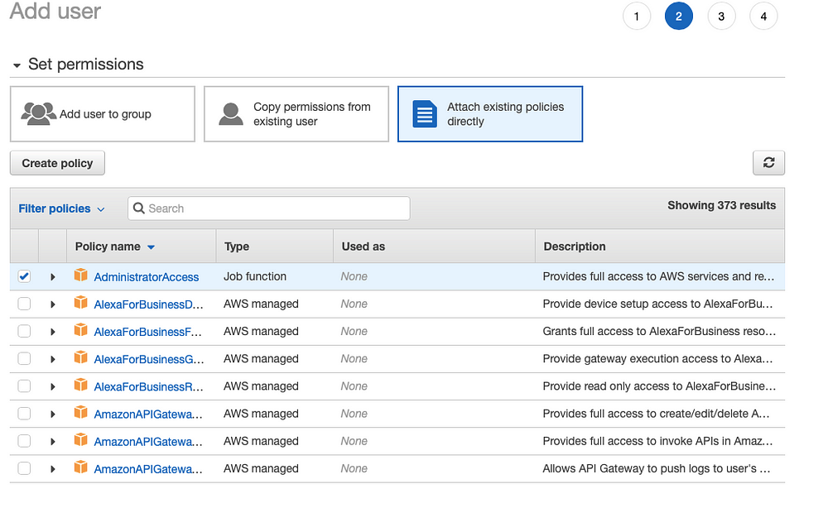Go to step 3 circle indicator

tap(721, 17)
